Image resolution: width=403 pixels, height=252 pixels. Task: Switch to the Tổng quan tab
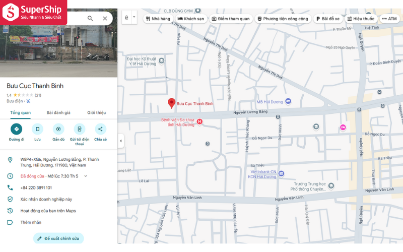[20, 112]
